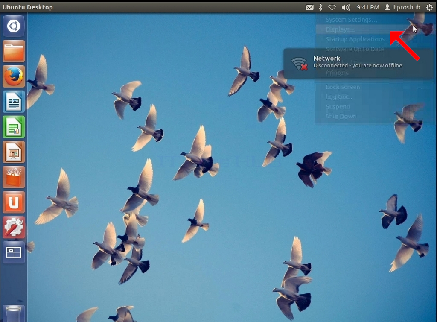Click the Network disconnected notification bubble
Image resolution: width=437 pixels, height=322 pixels.
(x=359, y=64)
